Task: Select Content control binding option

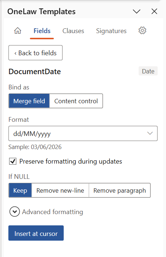Action: (x=76, y=101)
